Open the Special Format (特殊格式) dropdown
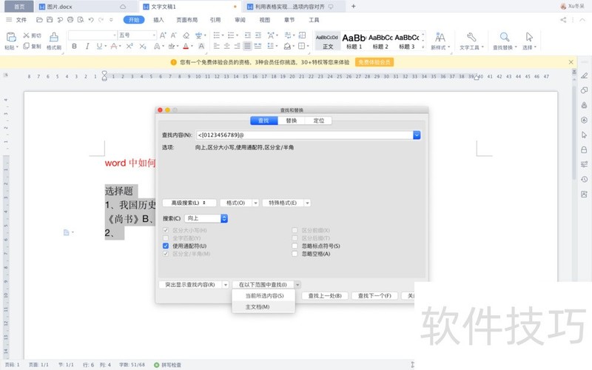Screen dimensions: 592x370 [x=286, y=203]
